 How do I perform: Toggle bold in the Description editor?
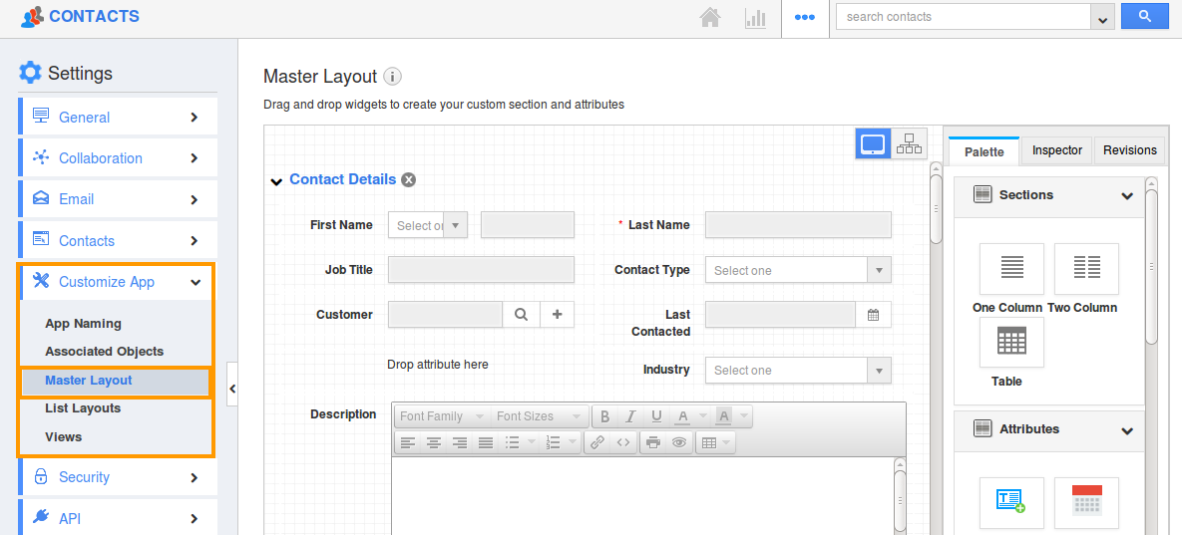(604, 416)
